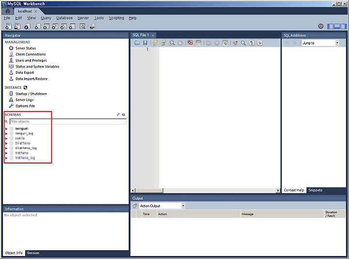Toggle invisible characters pilcrow icon
Screen dimensions: 349x259
252,43
